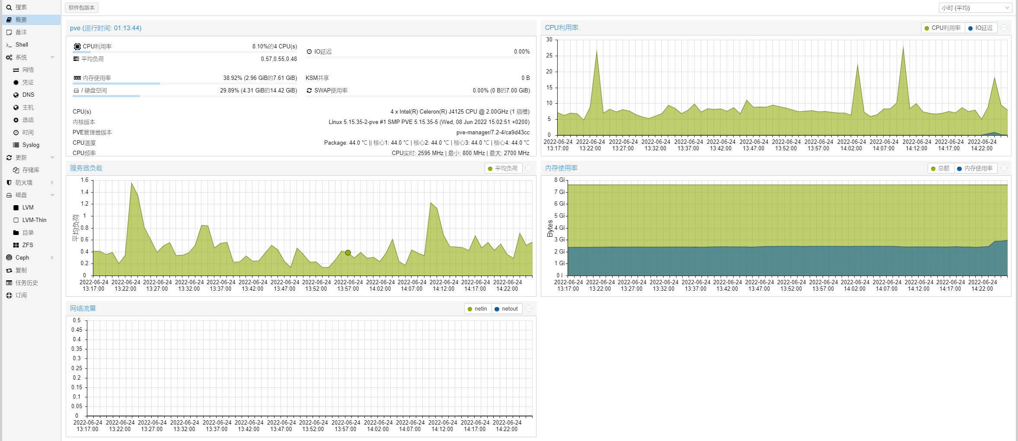Click the 主机 hosts icon
The image size is (1018, 441).
(16, 108)
